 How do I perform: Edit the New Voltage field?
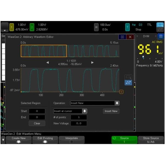tap(79, 123)
